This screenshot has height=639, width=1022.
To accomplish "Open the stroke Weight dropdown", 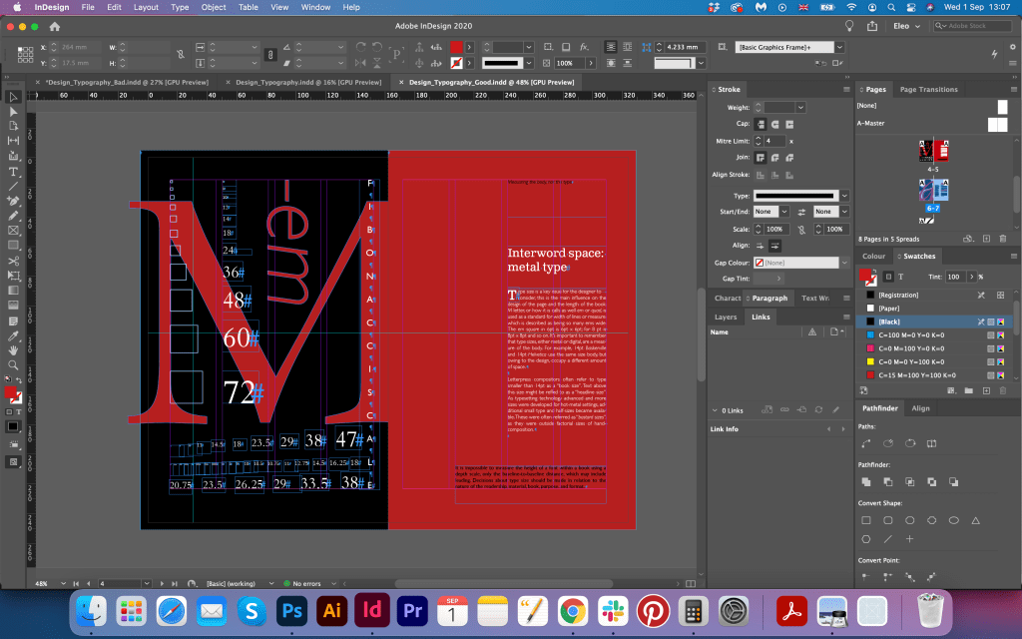I will pyautogui.click(x=799, y=107).
